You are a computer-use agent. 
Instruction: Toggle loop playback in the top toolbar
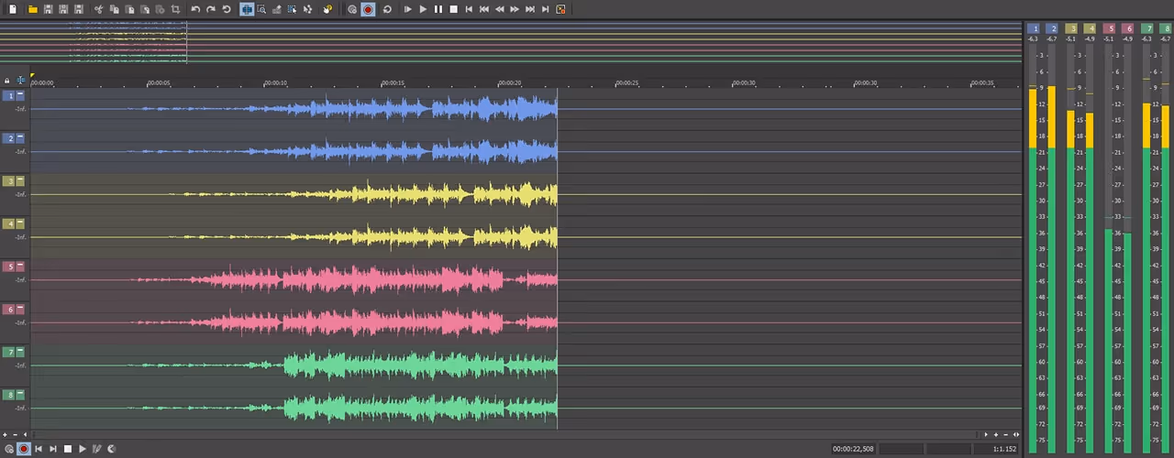click(387, 9)
